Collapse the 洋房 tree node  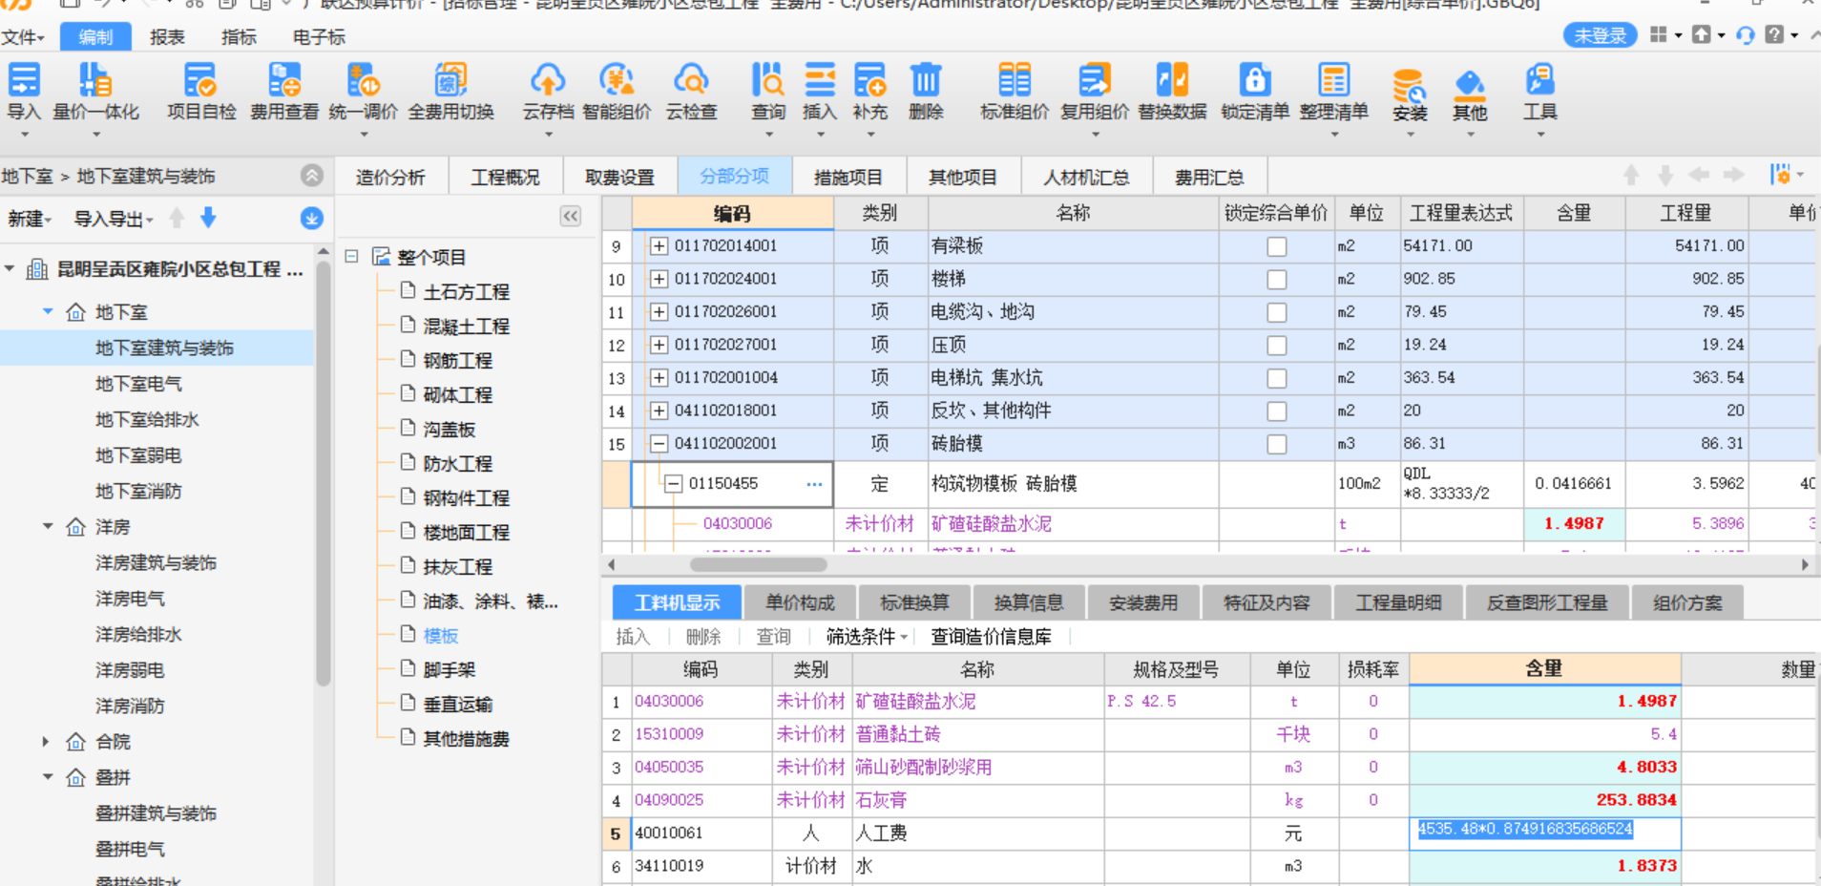48,527
